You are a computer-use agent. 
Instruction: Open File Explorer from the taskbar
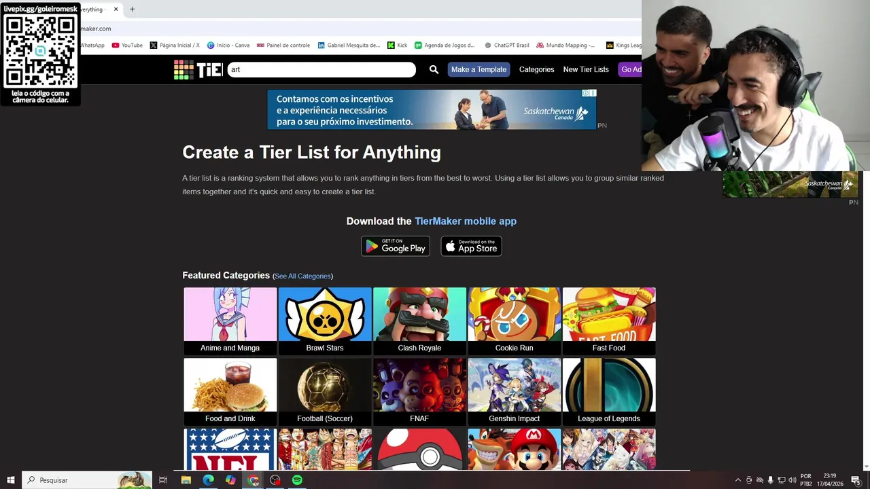186,480
